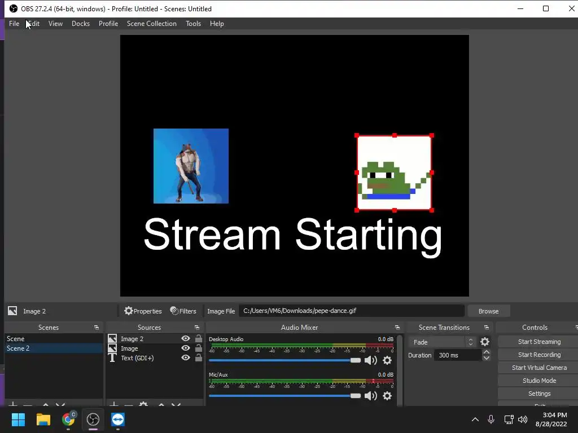Click Start Recording

click(x=539, y=355)
